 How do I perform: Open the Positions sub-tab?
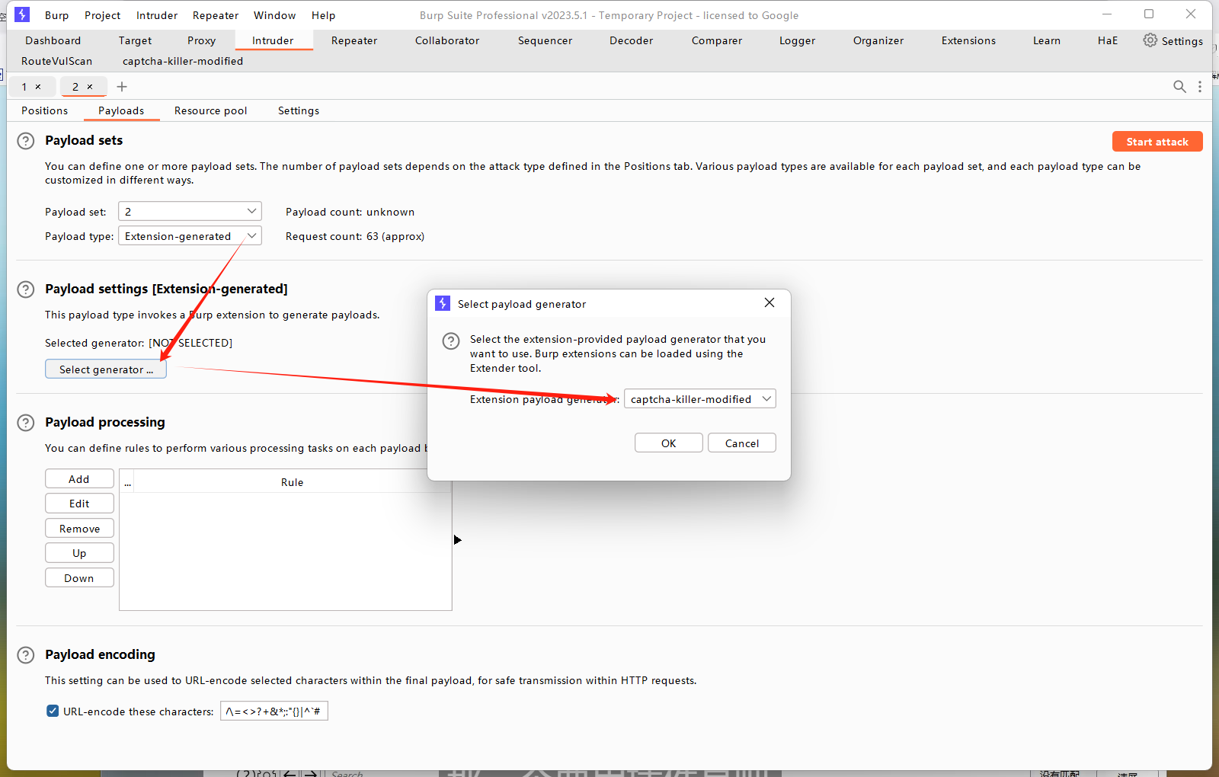[x=44, y=110]
